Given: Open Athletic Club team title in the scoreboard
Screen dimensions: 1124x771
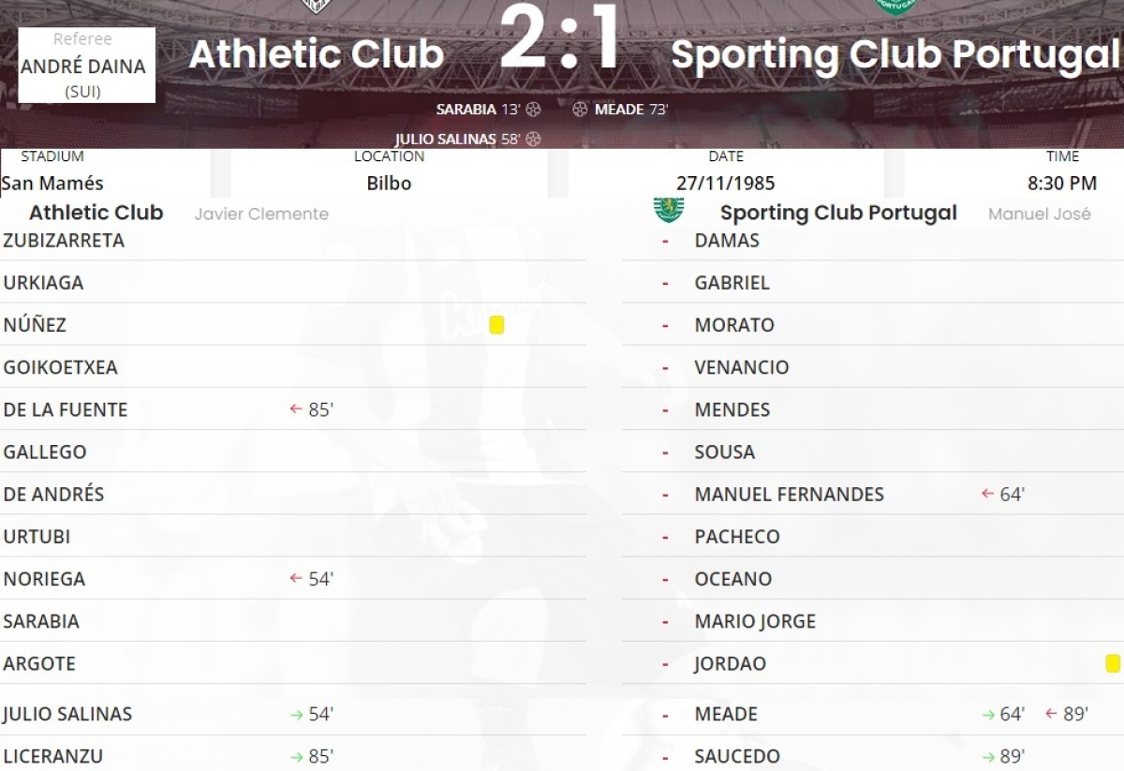Looking at the screenshot, I should click(316, 54).
